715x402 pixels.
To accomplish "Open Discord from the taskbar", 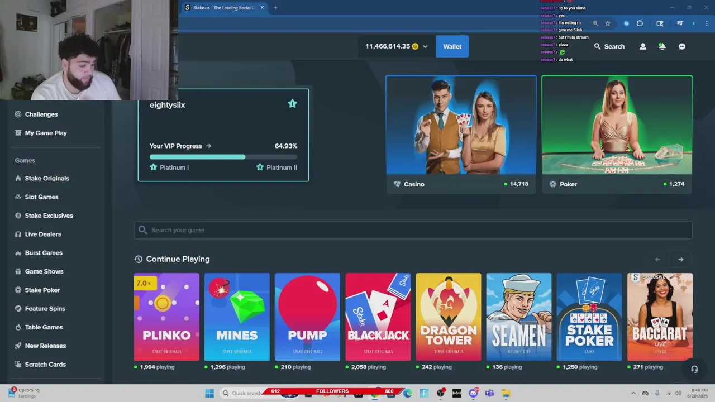I will 474,393.
